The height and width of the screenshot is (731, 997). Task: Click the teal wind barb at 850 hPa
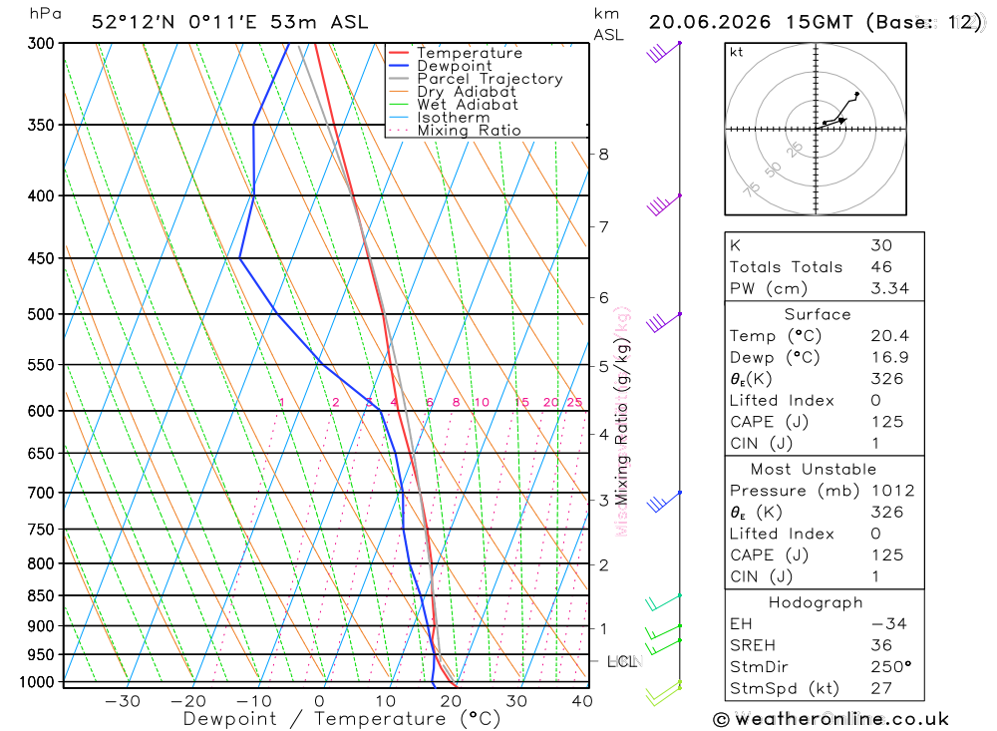(663, 602)
